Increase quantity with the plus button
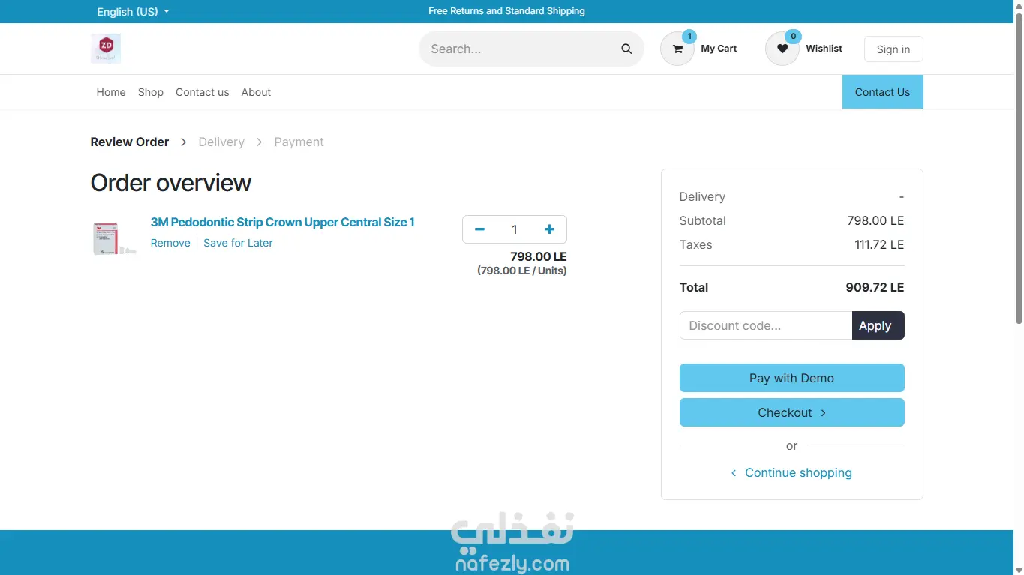 coord(549,229)
